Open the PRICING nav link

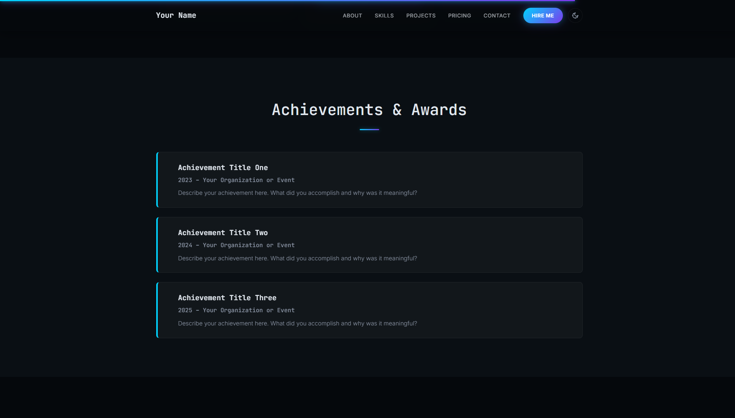pyautogui.click(x=459, y=15)
